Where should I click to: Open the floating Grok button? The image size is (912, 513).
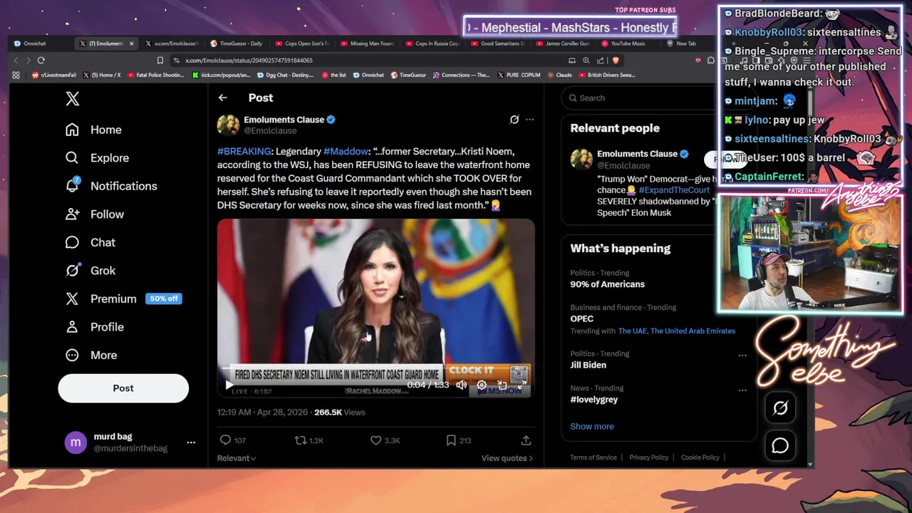click(x=780, y=408)
